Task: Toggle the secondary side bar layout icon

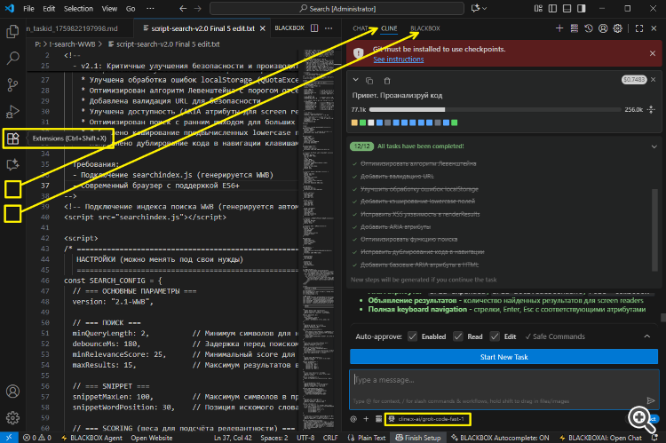Action: tap(582, 9)
